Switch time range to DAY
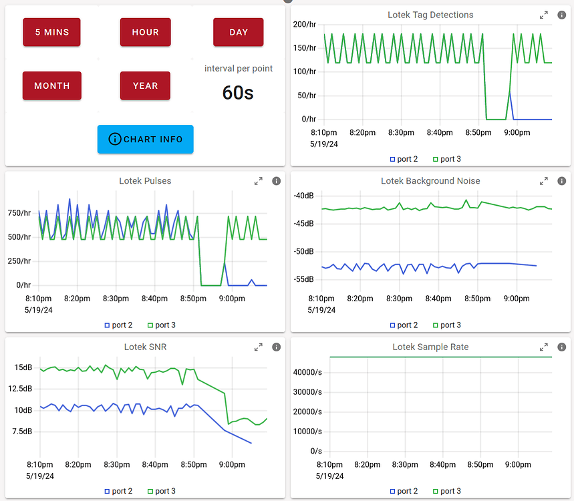574x501 pixels. 238,32
